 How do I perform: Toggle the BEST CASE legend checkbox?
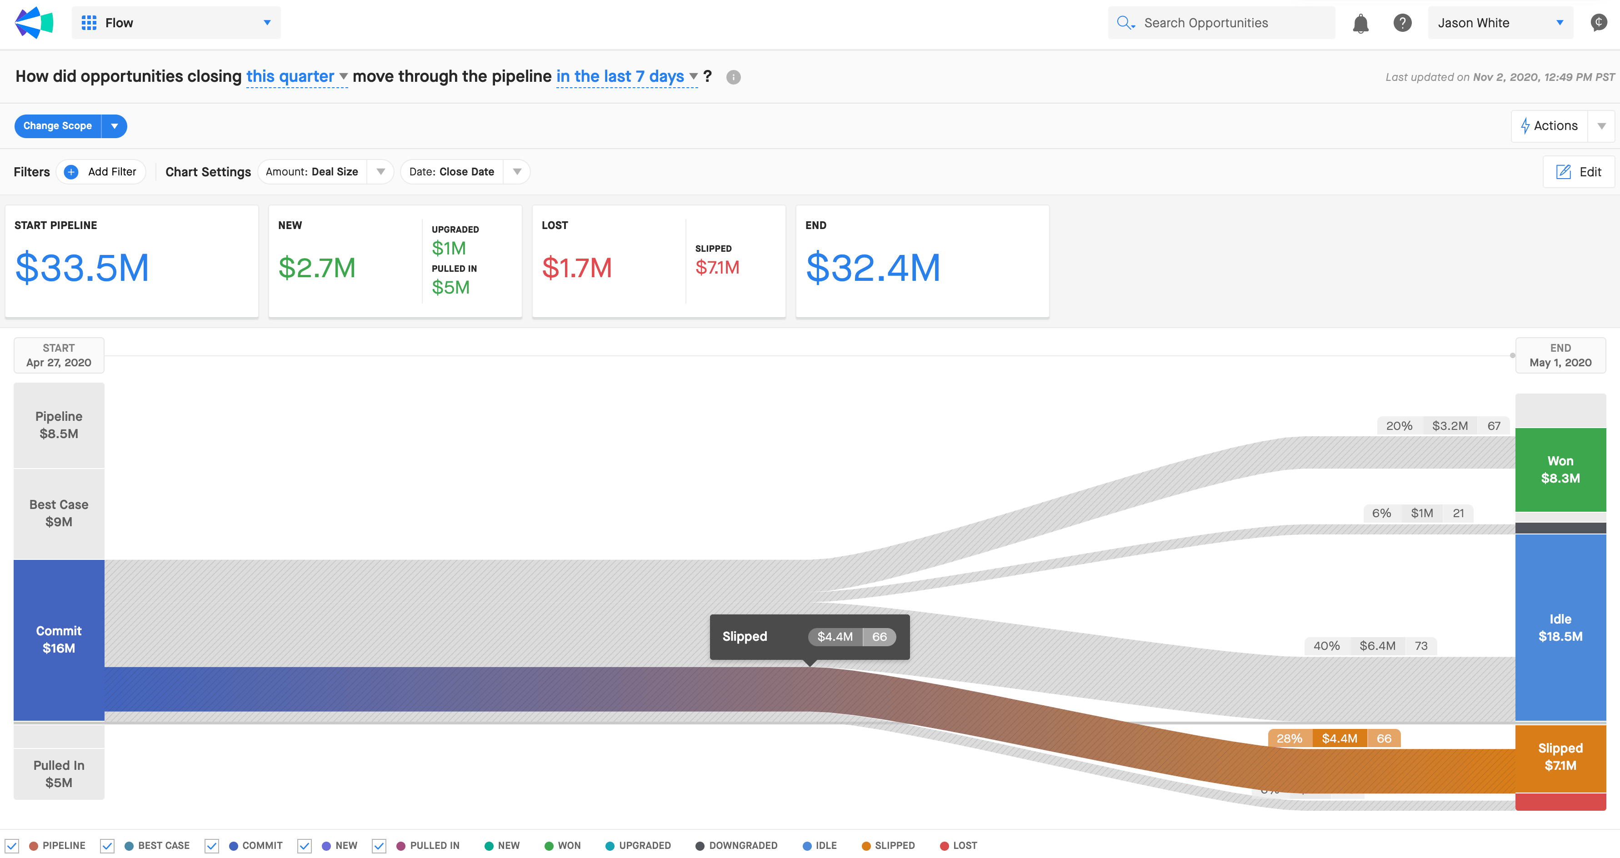[x=108, y=845]
